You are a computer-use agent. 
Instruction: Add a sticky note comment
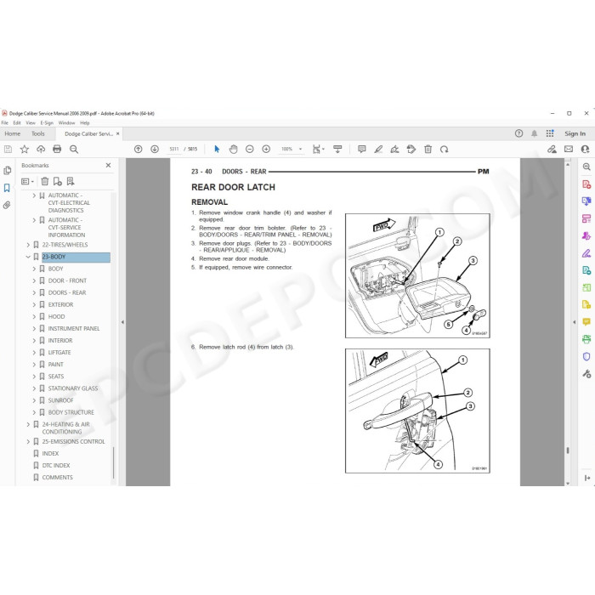pos(361,149)
